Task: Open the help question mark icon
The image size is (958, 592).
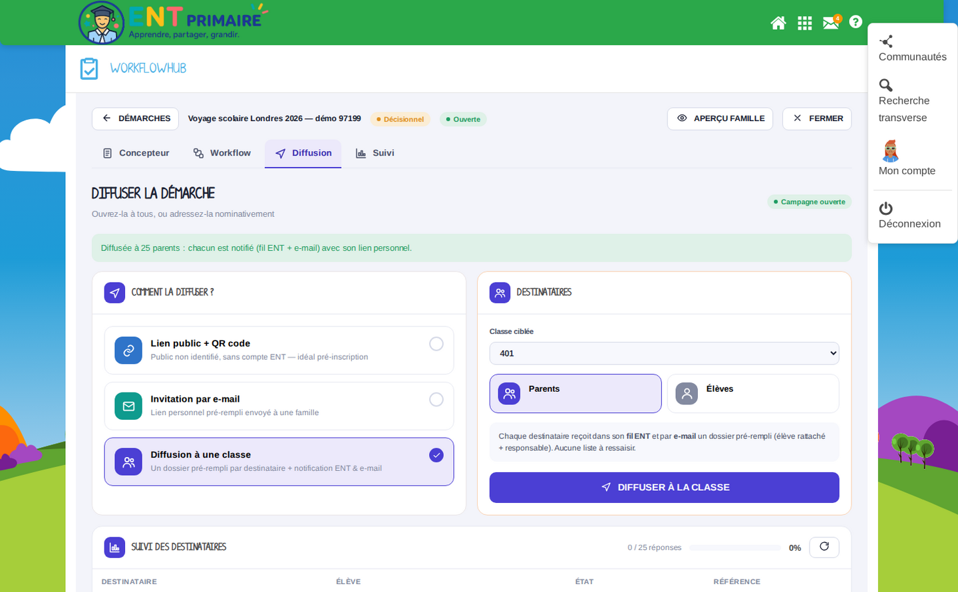Action: click(856, 22)
